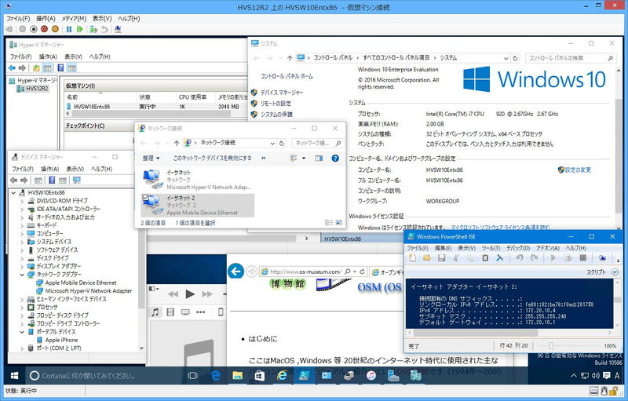
Task: Expand DVD/CD-ROM ドライブ node
Action: pyautogui.click(x=22, y=201)
